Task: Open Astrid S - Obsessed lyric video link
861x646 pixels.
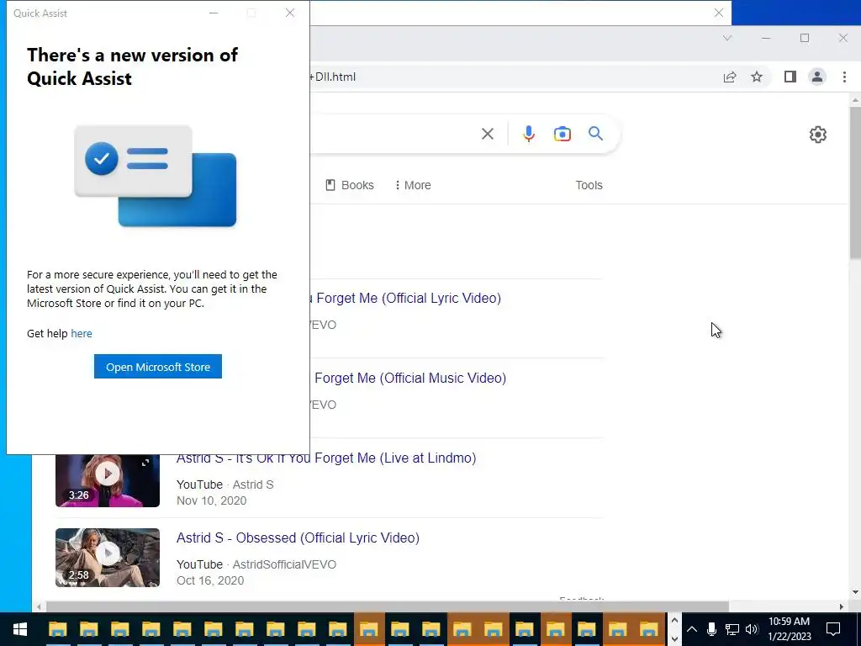Action: 298,537
